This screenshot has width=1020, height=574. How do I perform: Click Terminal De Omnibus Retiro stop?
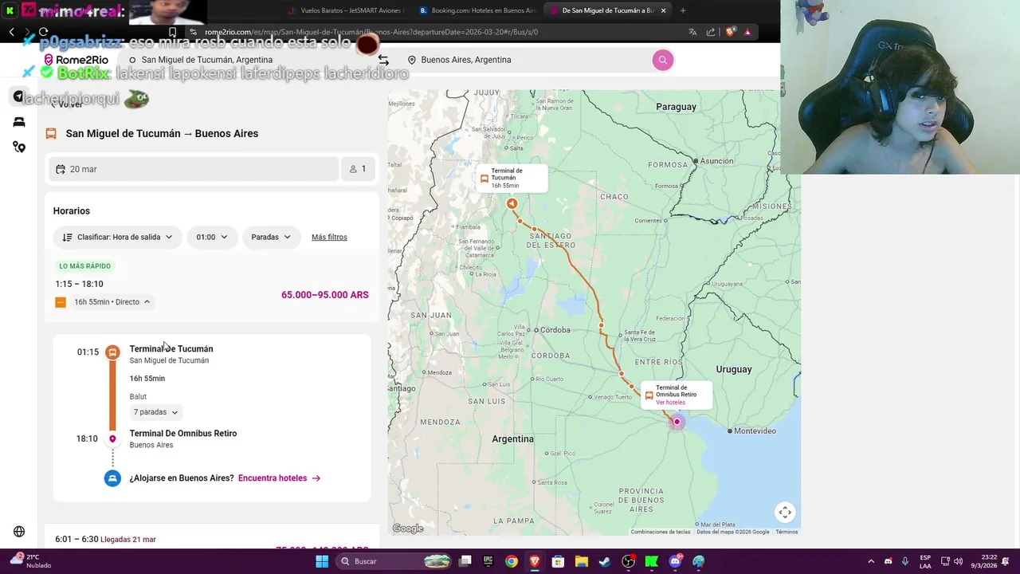183,434
